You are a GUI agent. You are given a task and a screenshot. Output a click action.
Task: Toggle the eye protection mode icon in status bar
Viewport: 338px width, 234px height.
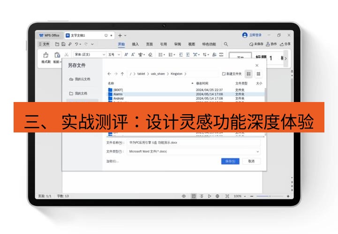point(184,196)
